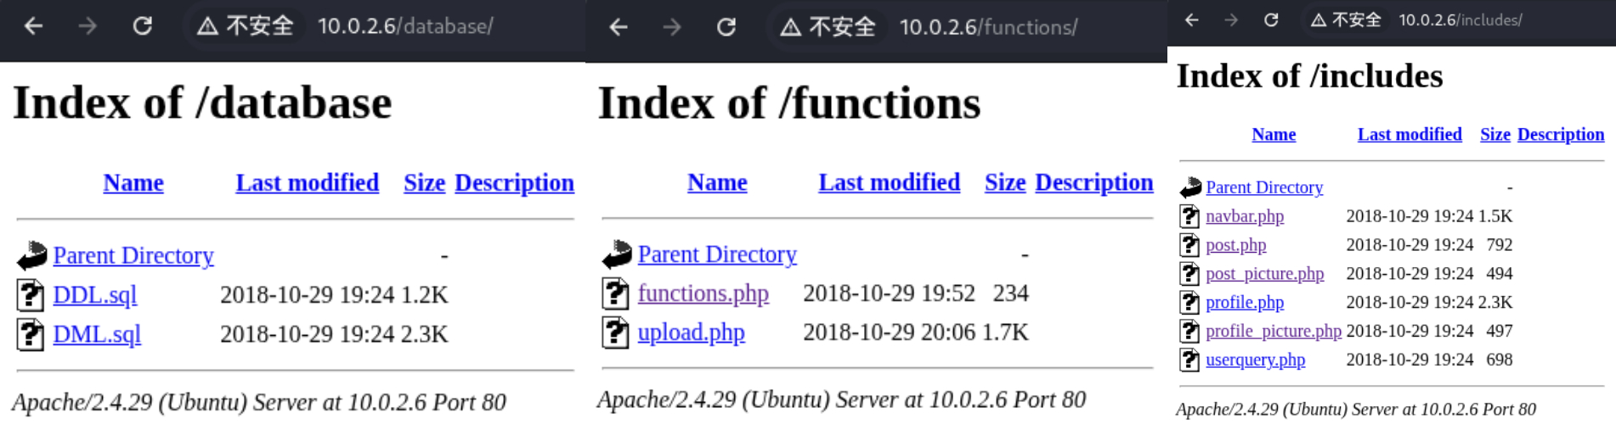The image size is (1616, 424).
Task: Click the file icon next to upload.php
Action: [615, 332]
